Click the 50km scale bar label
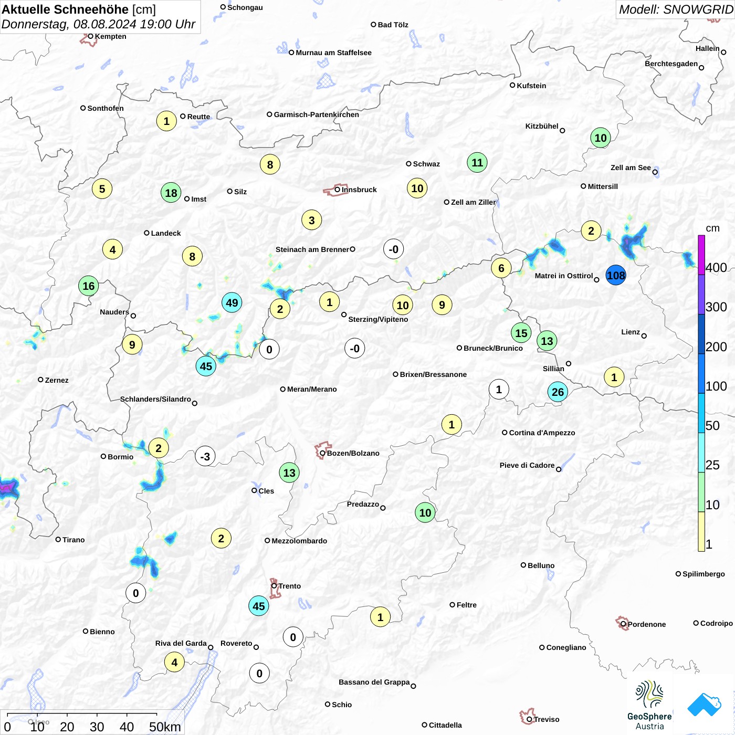Screen dimensions: 735x735 [x=165, y=727]
